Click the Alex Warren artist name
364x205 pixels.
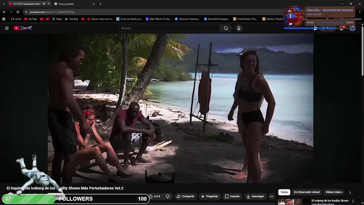click(x=314, y=15)
